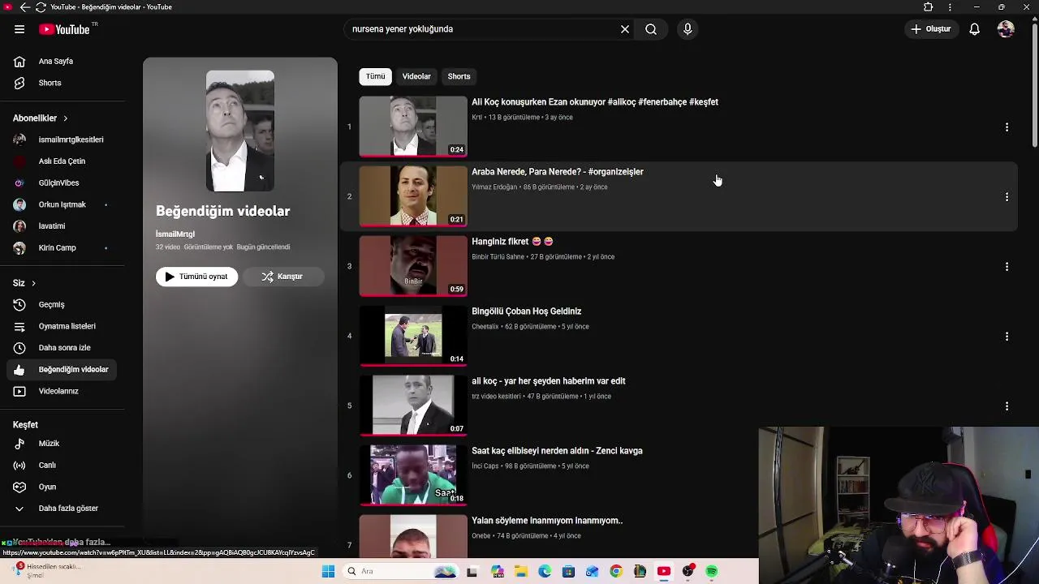Open Chrome from the taskbar
Image resolution: width=1039 pixels, height=584 pixels.
coord(616,572)
